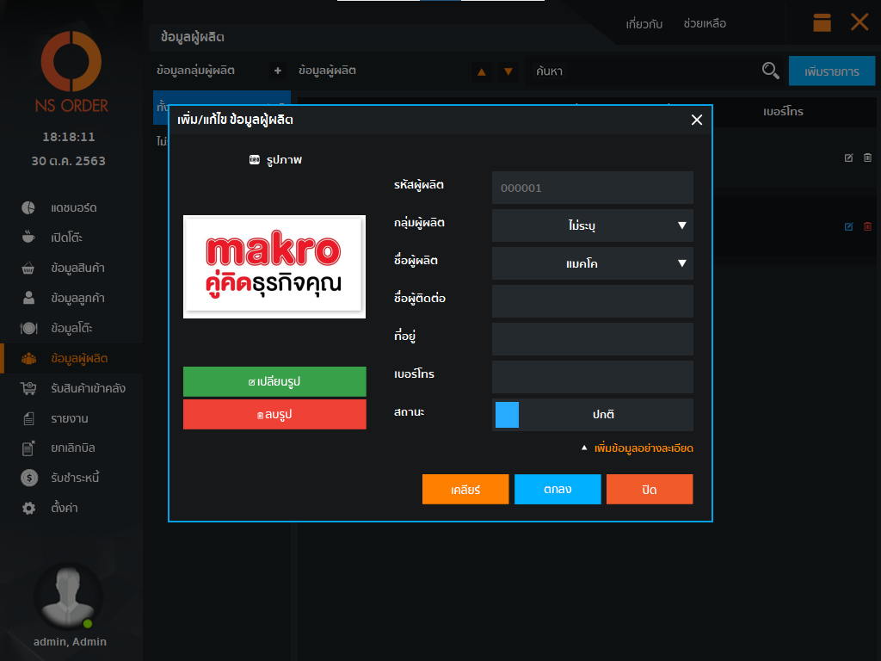The width and height of the screenshot is (881, 661).
Task: Expand เพิ่มข้อมูลอย่างละเอียด more details
Action: pos(638,448)
